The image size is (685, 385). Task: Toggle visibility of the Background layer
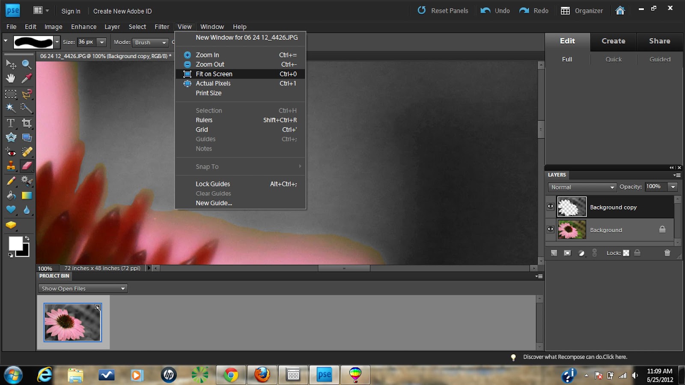coord(551,229)
